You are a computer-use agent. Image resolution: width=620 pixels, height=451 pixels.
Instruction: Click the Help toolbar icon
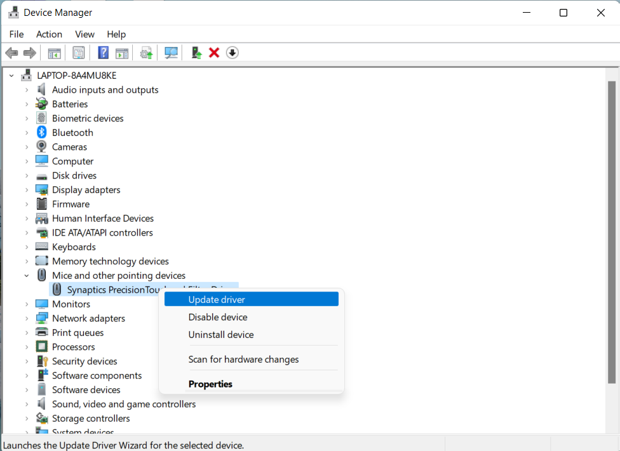point(103,53)
